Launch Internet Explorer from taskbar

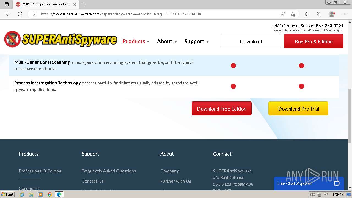point(22,194)
